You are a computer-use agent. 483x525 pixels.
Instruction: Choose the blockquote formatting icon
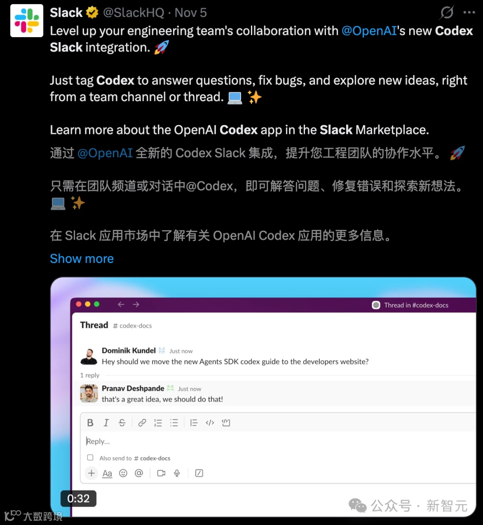tap(194, 422)
